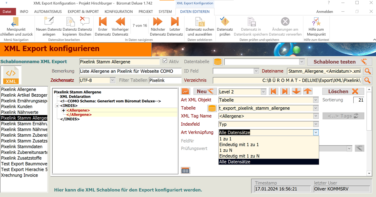Image resolution: width=376 pixels, height=197 pixels.
Task: Run Datensatz prüfen check icon
Action: pyautogui.click(x=224, y=23)
